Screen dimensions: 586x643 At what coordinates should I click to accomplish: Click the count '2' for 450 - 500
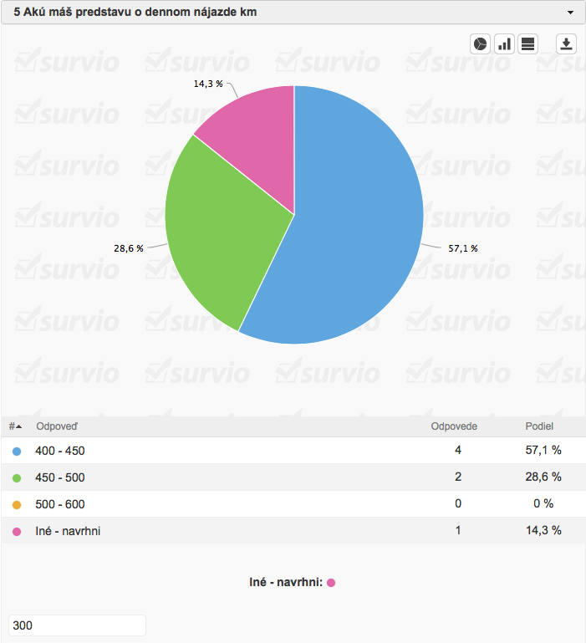click(x=458, y=477)
